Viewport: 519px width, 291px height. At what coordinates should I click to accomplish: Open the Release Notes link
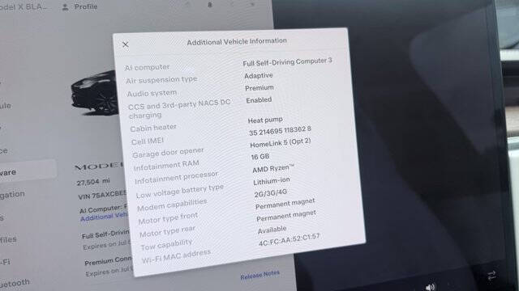tap(259, 275)
